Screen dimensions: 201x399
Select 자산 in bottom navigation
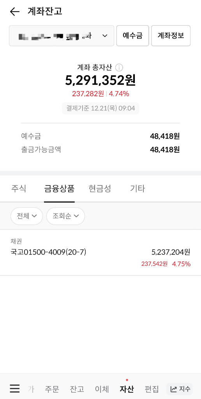pyautogui.click(x=127, y=389)
